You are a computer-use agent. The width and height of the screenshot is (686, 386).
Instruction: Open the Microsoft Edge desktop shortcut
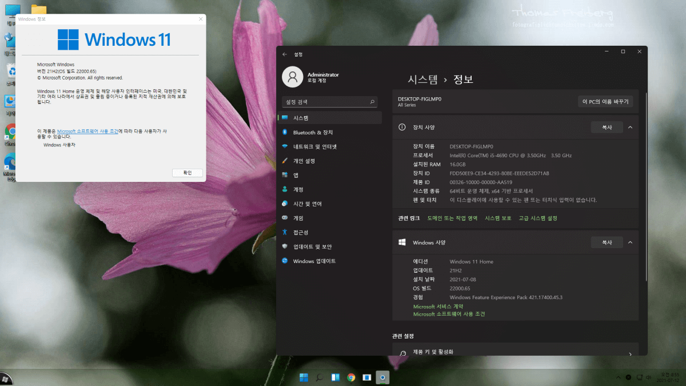(10, 166)
